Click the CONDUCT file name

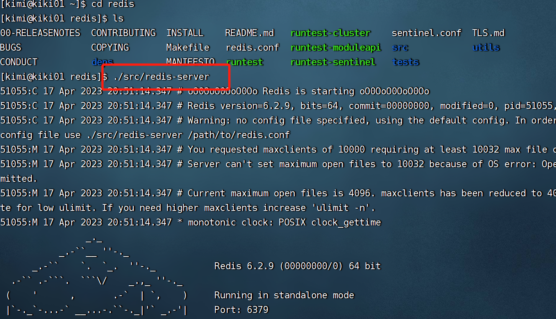pyautogui.click(x=19, y=62)
